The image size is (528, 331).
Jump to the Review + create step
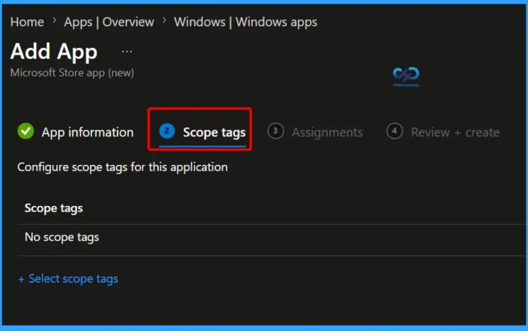pos(455,133)
